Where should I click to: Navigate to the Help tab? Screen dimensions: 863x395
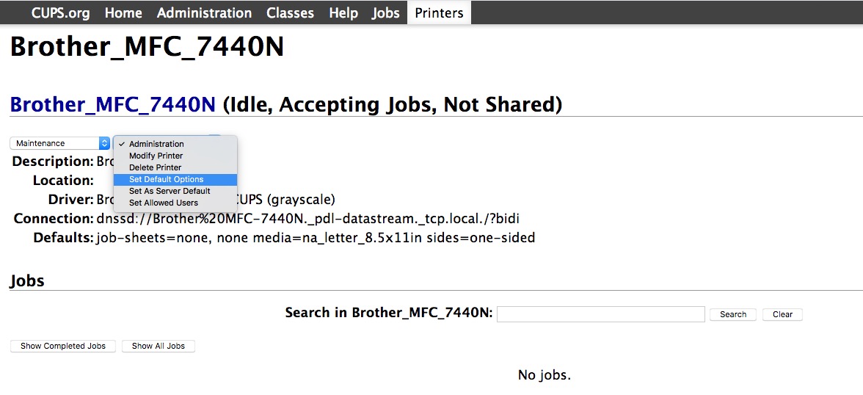pyautogui.click(x=343, y=12)
